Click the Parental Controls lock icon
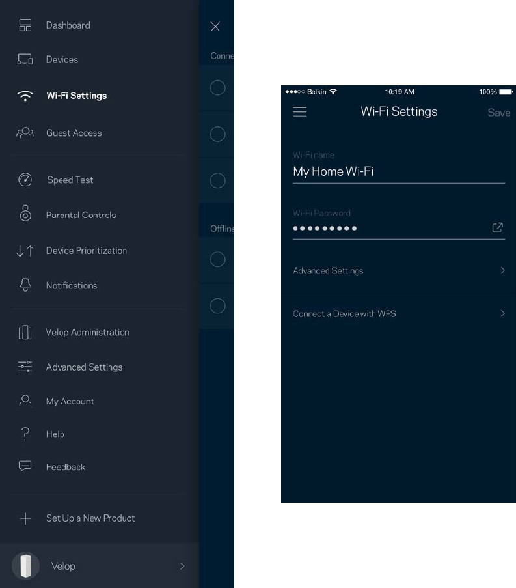Viewport: 516px width, 588px height. point(25,213)
